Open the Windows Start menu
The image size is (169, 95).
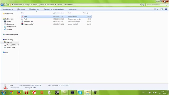coord(3,93)
